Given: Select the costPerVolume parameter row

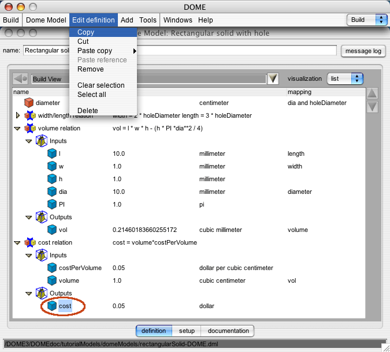Looking at the screenshot, I should tap(189, 268).
